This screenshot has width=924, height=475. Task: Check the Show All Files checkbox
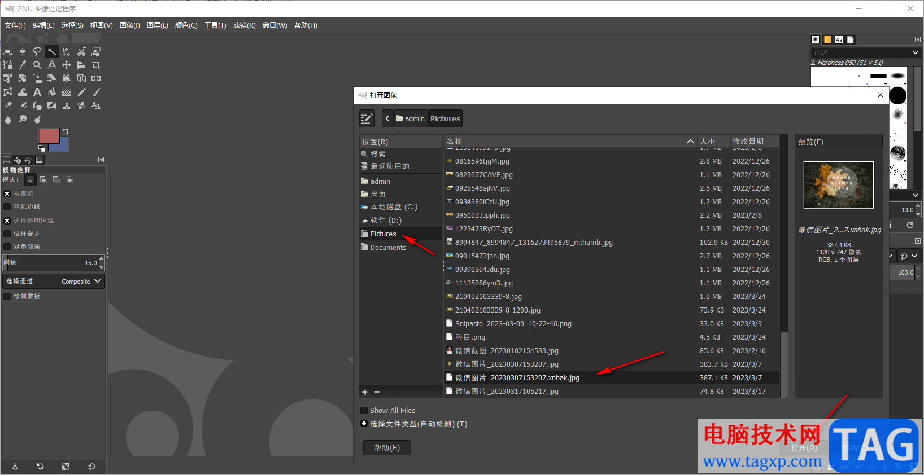[x=364, y=411]
